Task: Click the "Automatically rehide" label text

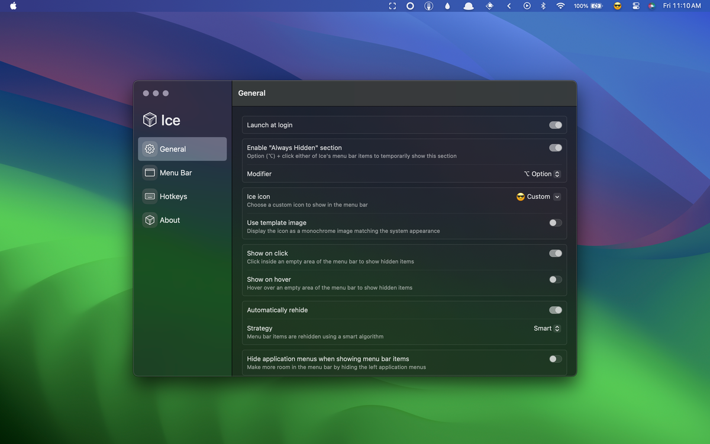Action: click(x=277, y=310)
